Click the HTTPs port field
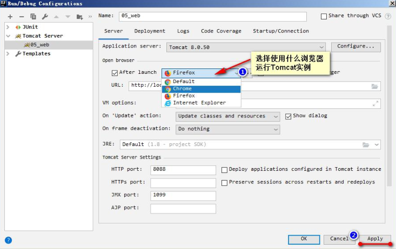Image resolution: width=396 pixels, height=249 pixels. pyautogui.click(x=183, y=183)
